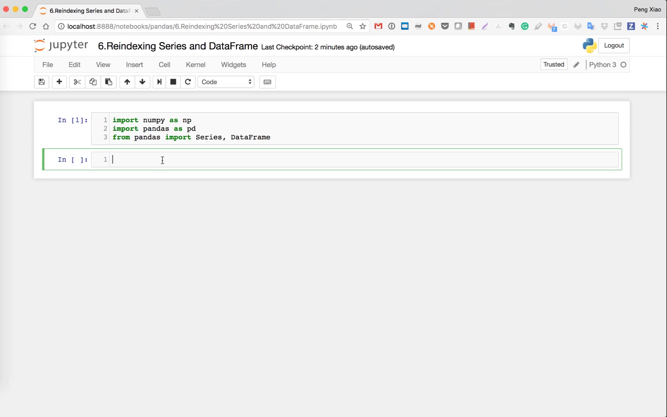Click the Logout button
The image size is (667, 417).
point(614,46)
